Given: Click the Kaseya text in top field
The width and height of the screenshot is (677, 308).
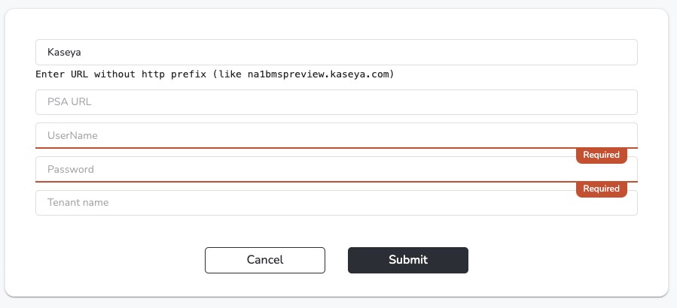Looking at the screenshot, I should (x=64, y=52).
